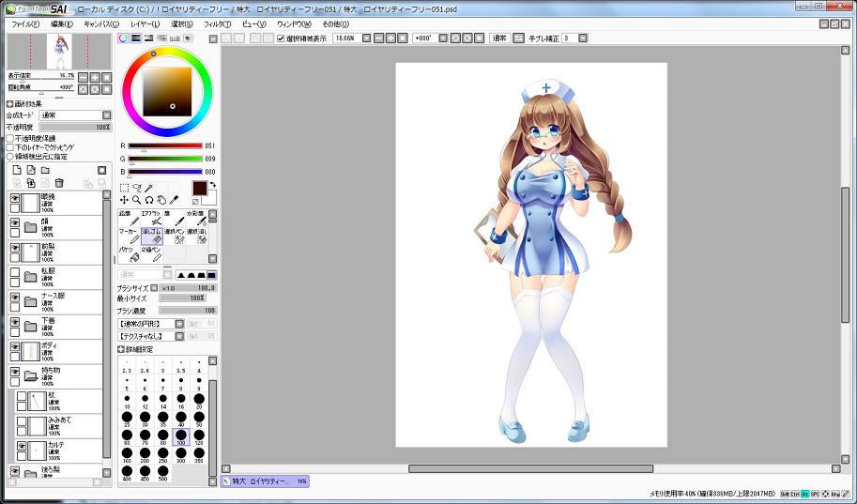Toggle 選択領域表示 checkbox in toolbar
857x504 pixels.
click(281, 38)
